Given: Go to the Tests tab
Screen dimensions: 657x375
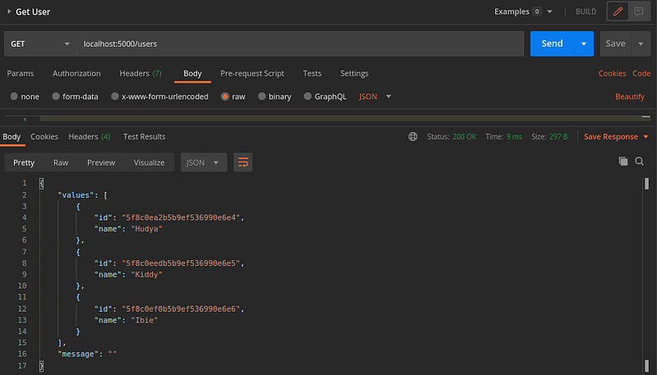Looking at the screenshot, I should point(312,73).
